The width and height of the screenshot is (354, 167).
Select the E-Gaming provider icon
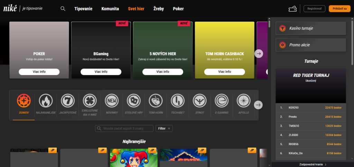click(222, 101)
